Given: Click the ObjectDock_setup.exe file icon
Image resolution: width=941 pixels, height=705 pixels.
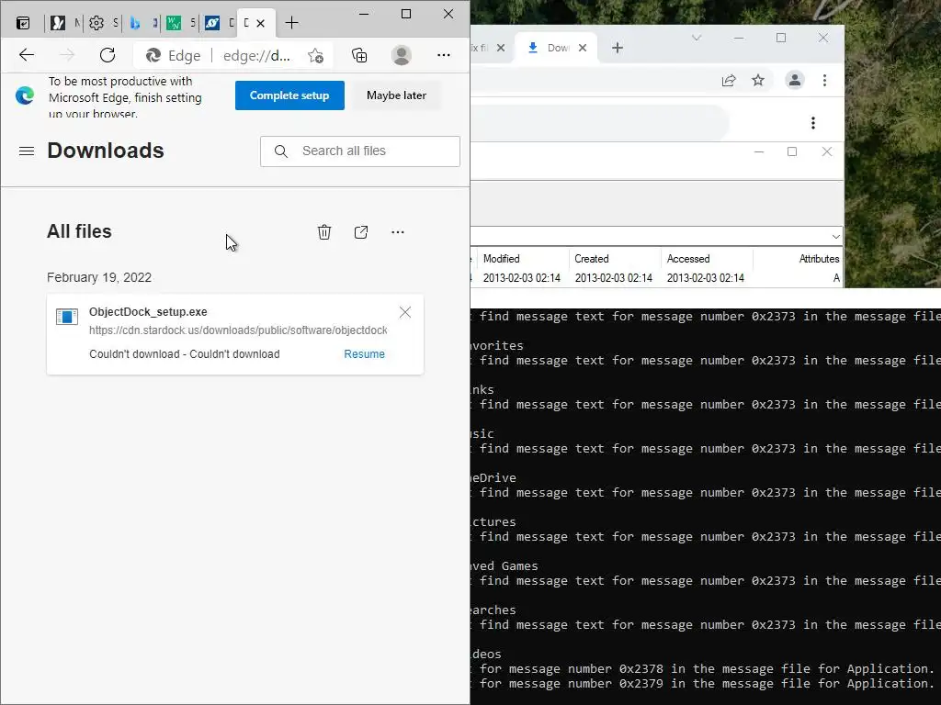Looking at the screenshot, I should point(66,316).
